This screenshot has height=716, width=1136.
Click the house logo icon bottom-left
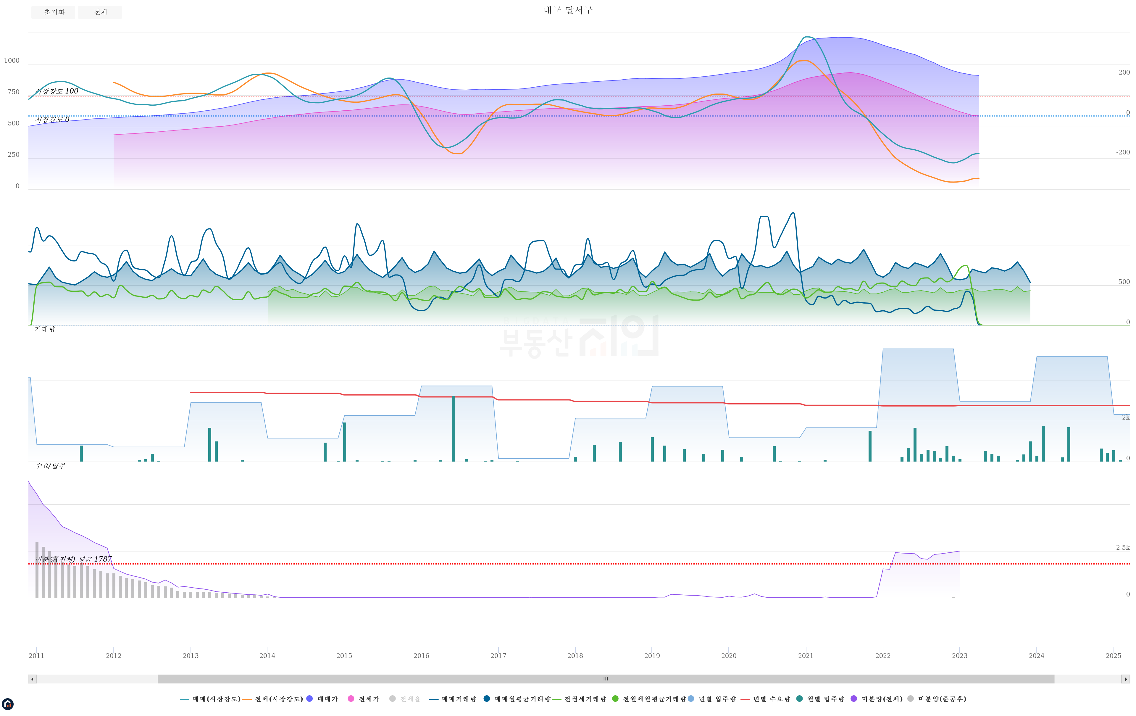[8, 704]
